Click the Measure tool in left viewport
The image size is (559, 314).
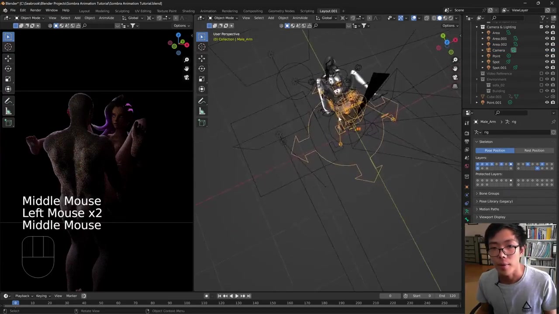tap(8, 111)
